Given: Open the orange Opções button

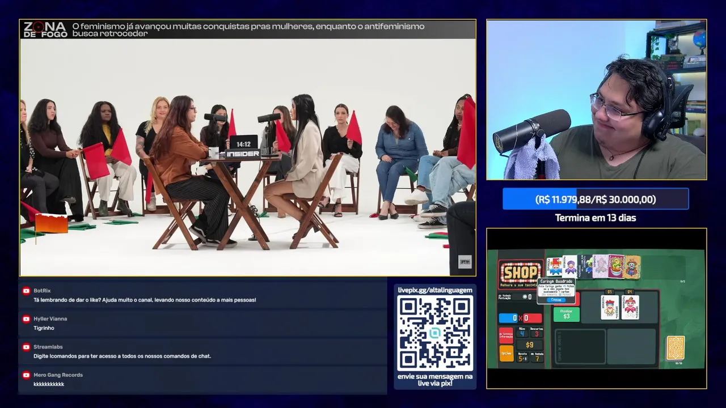Looking at the screenshot, I should tap(506, 353).
